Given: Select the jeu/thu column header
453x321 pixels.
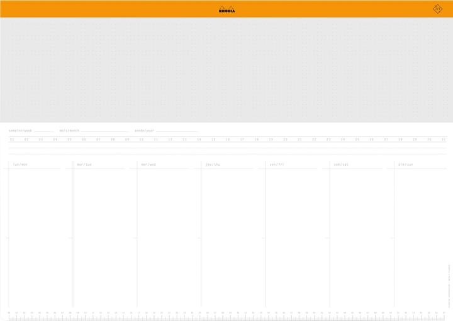Looking at the screenshot, I should coord(213,165).
